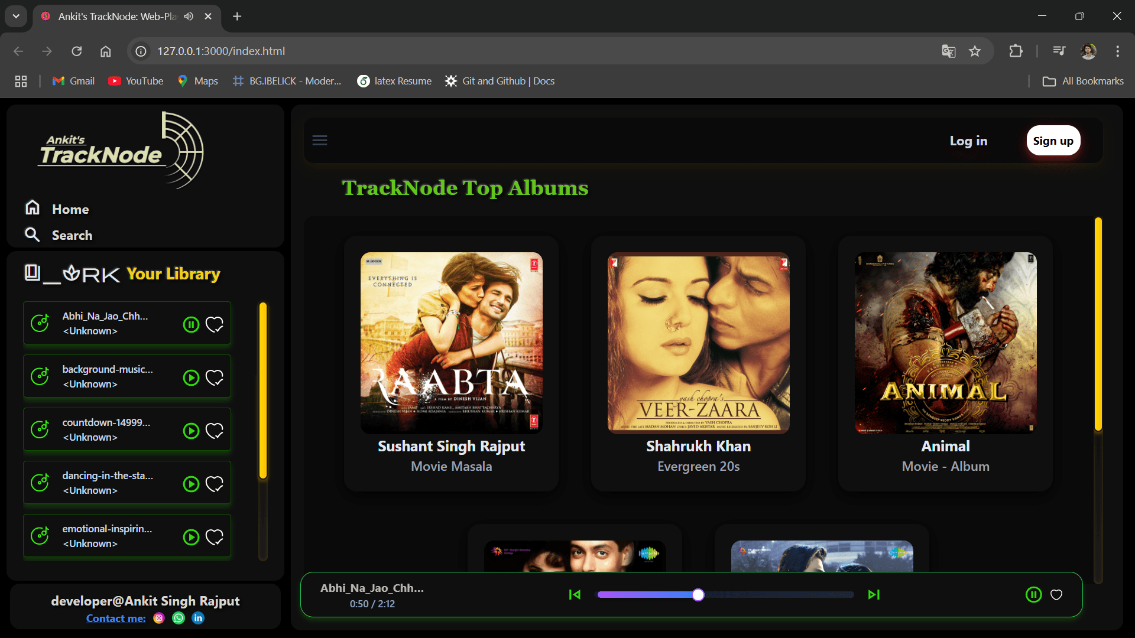Click the Home house icon

[33, 207]
